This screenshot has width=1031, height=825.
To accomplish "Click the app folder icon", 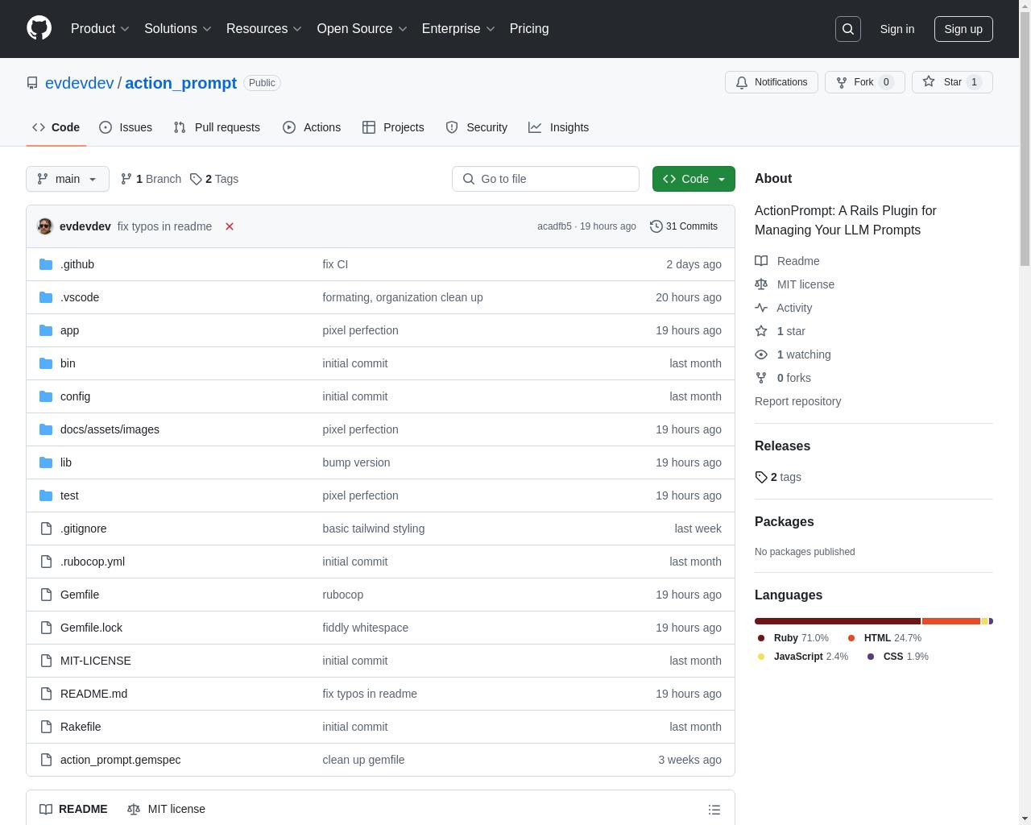I will click(x=46, y=330).
